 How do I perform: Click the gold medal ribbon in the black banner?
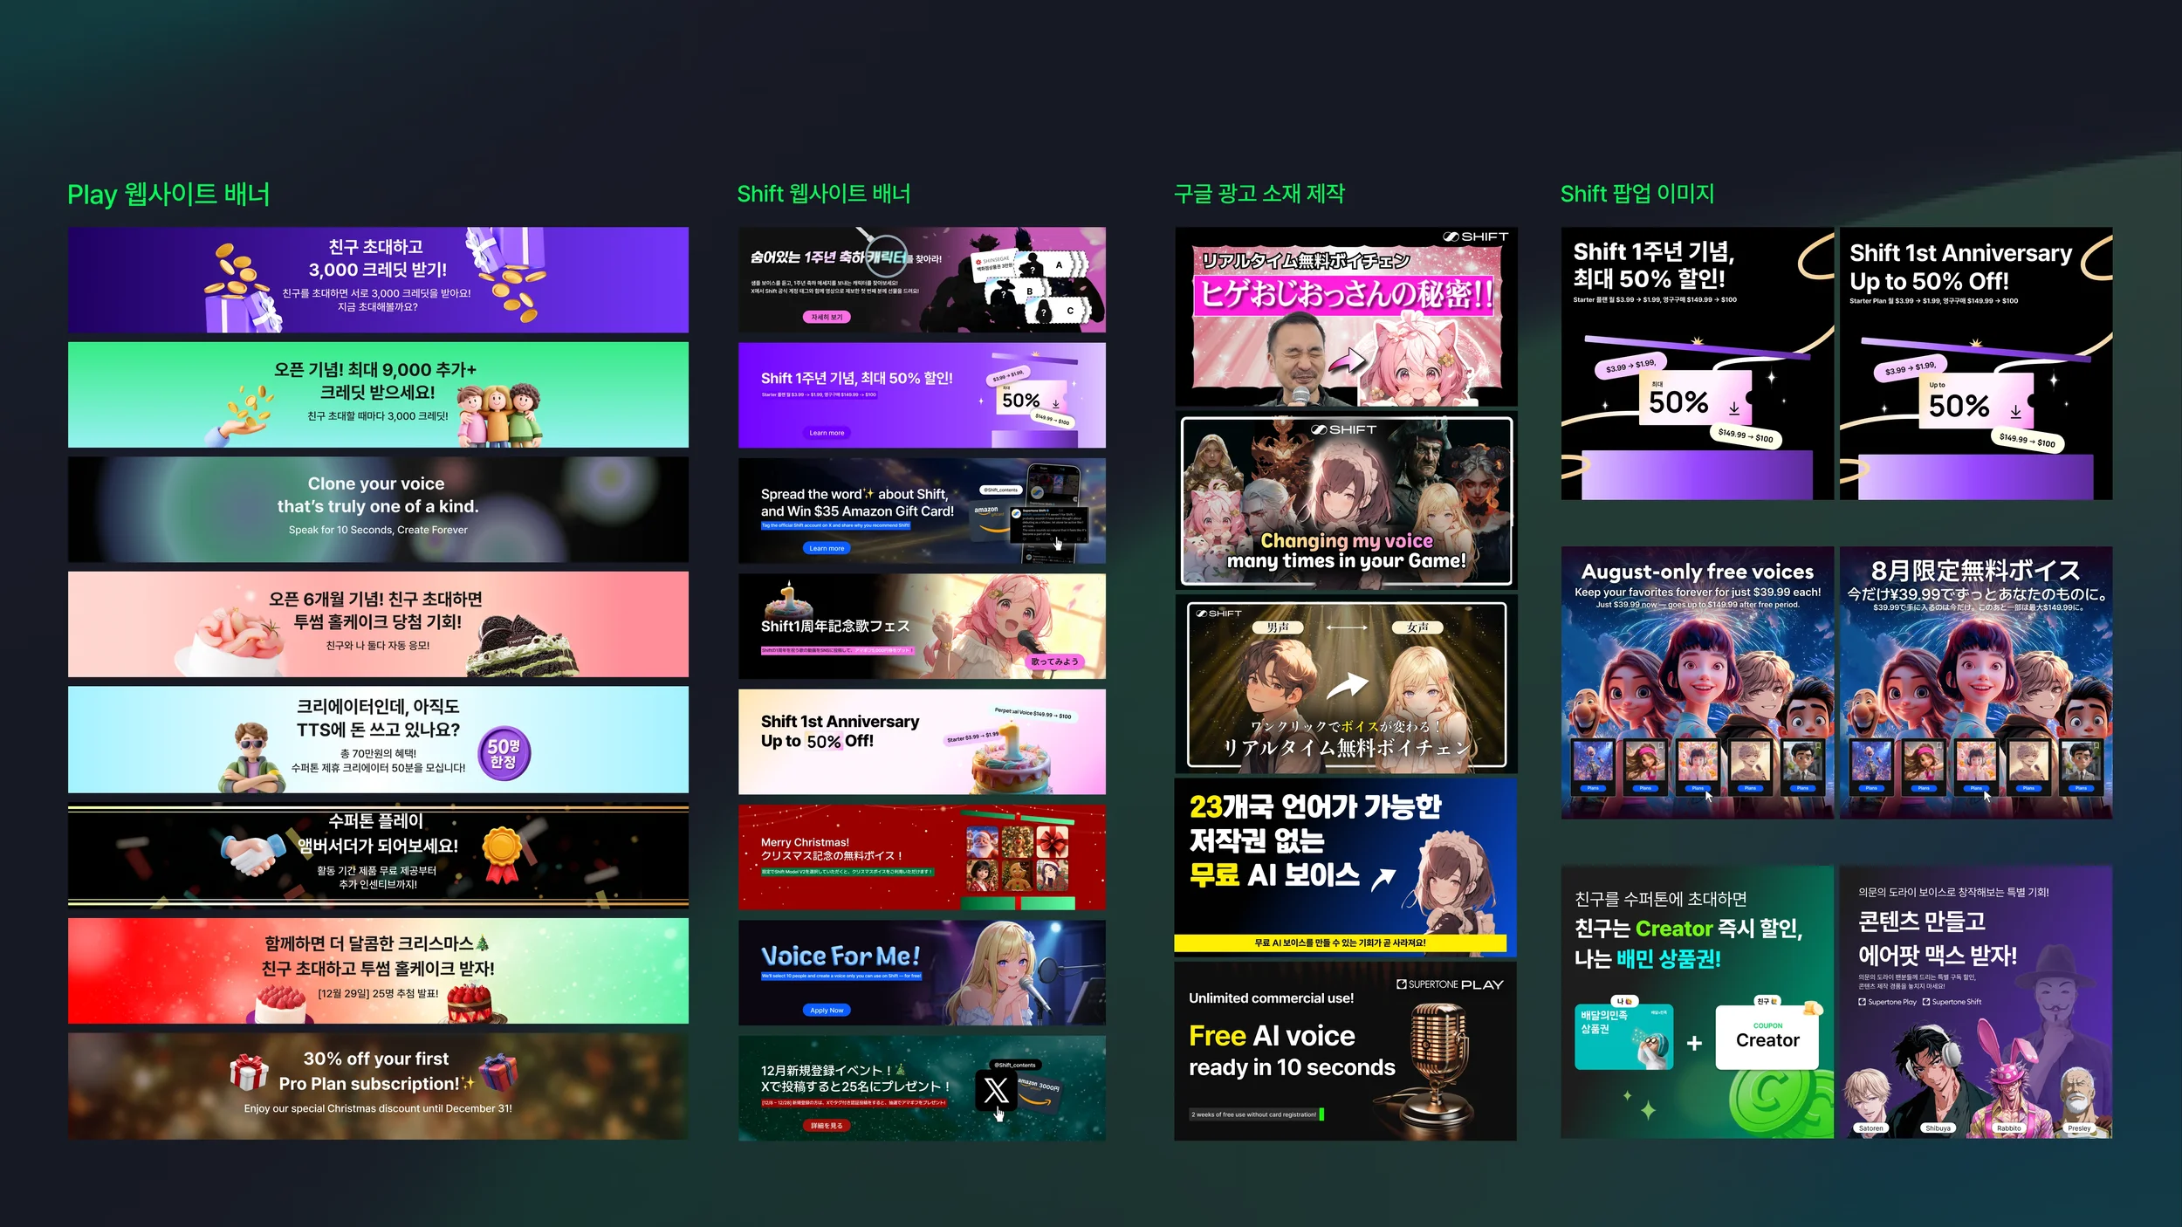click(x=503, y=853)
